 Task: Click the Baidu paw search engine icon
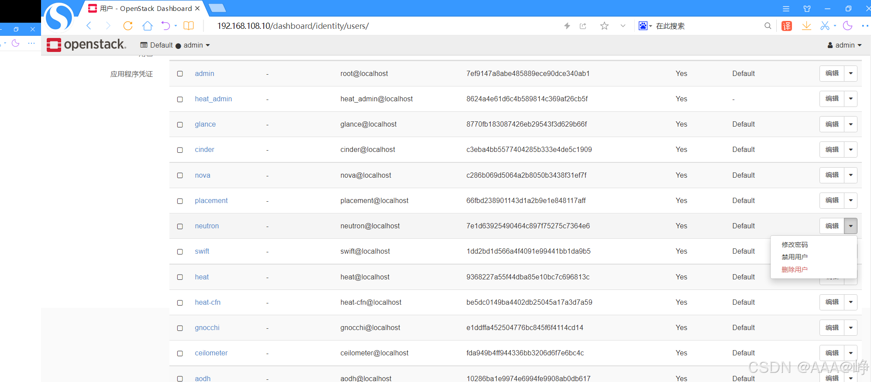pos(643,26)
